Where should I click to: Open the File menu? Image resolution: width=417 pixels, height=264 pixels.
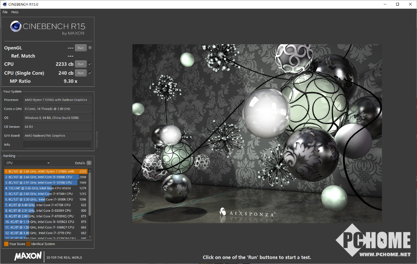click(x=5, y=12)
